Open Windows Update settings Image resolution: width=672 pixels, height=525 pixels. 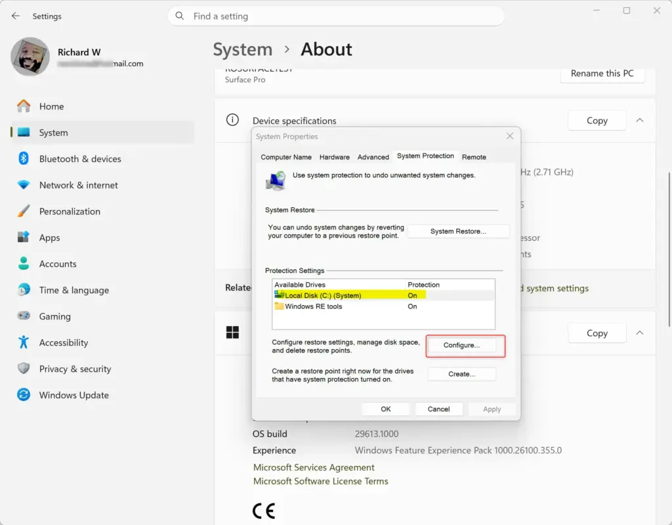pyautogui.click(x=73, y=395)
